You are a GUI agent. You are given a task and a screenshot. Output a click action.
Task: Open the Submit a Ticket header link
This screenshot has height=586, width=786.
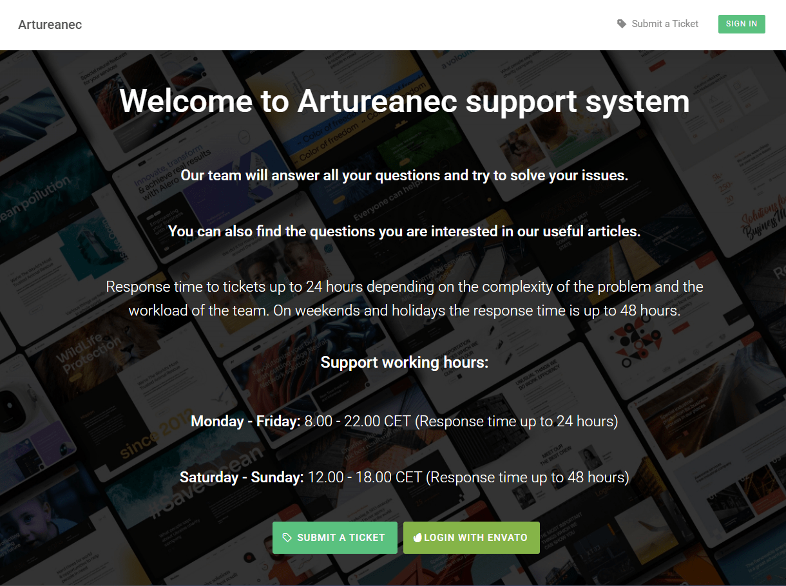click(x=658, y=24)
